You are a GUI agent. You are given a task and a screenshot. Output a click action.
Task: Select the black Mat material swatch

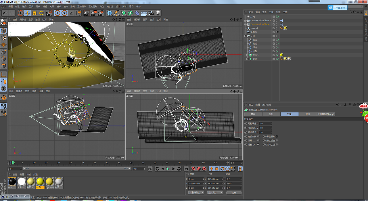[x=12, y=181]
